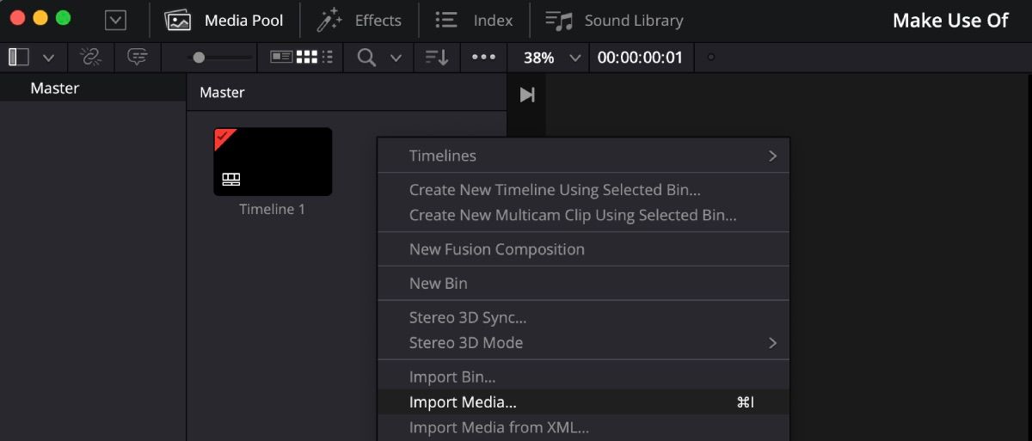The width and height of the screenshot is (1032, 441).
Task: Select the Master bin in sidebar
Action: click(x=55, y=88)
